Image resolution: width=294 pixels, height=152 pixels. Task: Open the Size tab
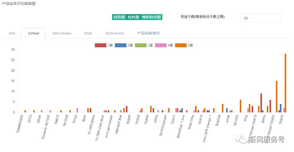(12, 33)
